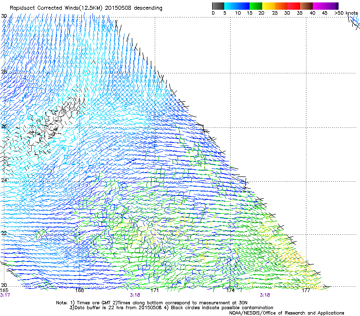The width and height of the screenshot is (360, 316).
Task: Click the 'Data buffer is 22 hrs' footnote line
Action: point(171,308)
